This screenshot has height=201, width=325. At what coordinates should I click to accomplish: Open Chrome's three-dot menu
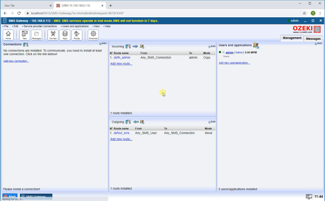pyautogui.click(x=320, y=13)
